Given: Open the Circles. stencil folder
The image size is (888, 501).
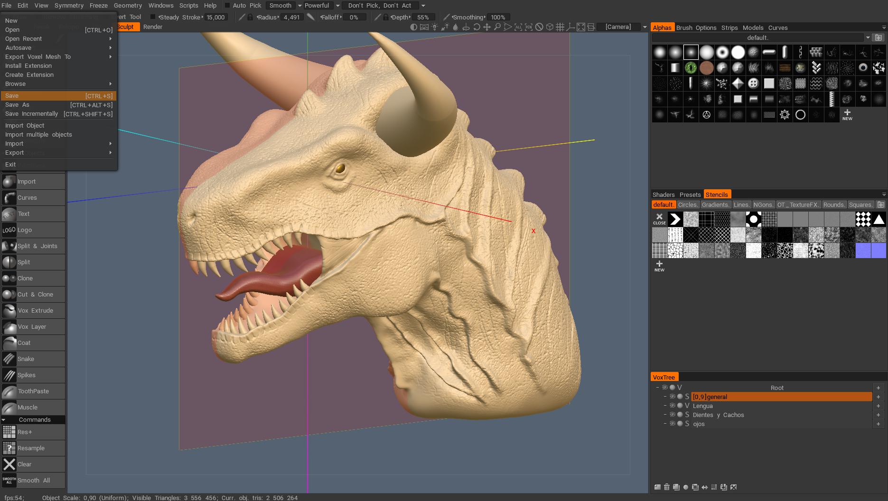Looking at the screenshot, I should tap(688, 205).
